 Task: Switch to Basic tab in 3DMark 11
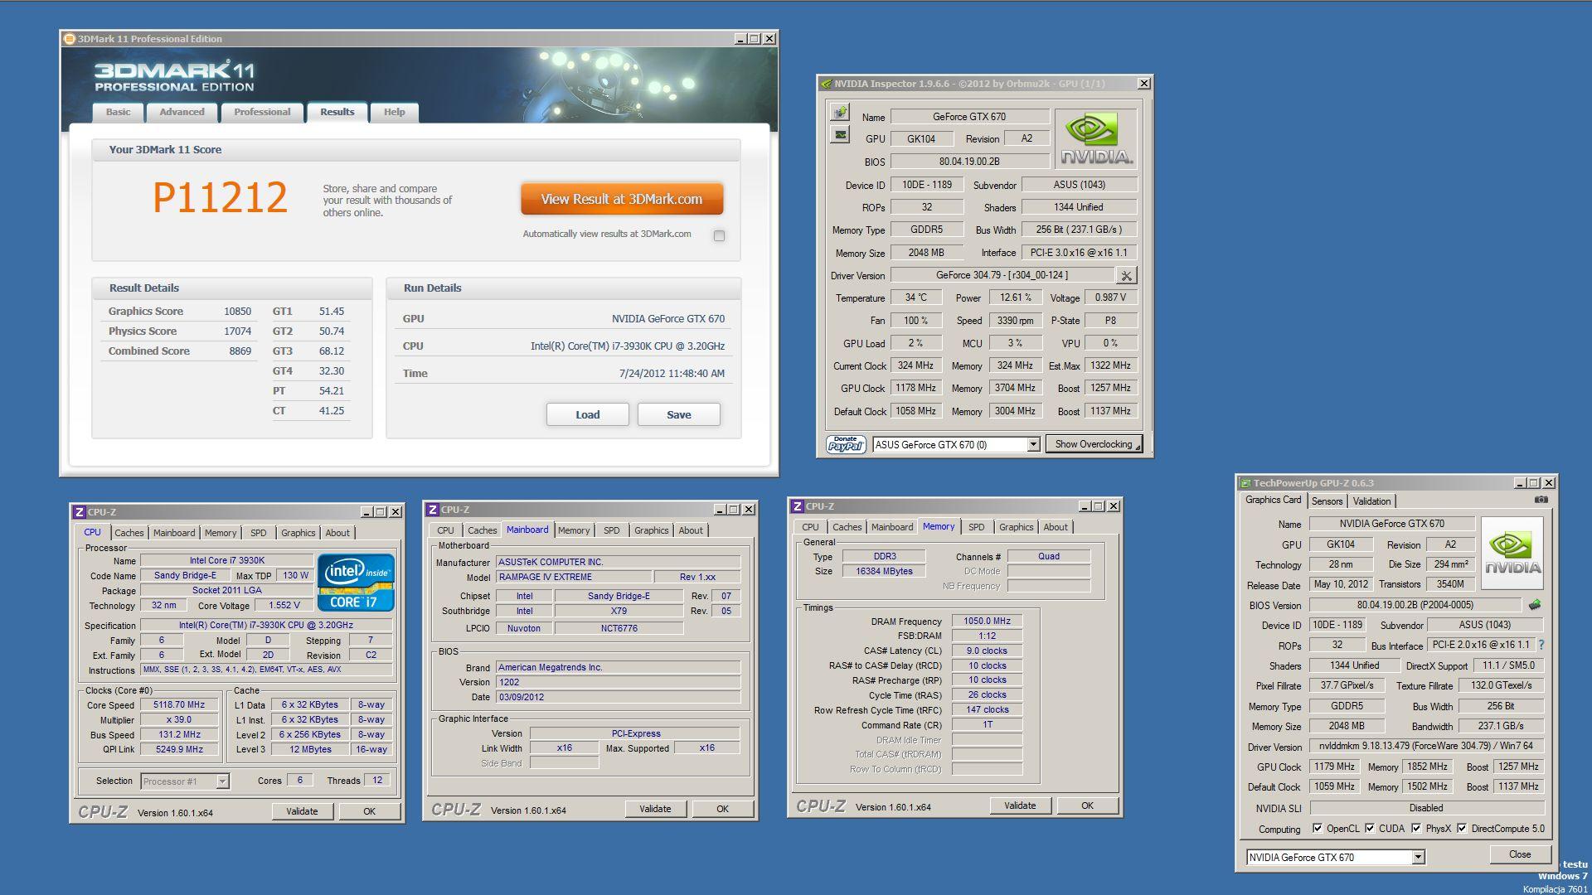[118, 112]
